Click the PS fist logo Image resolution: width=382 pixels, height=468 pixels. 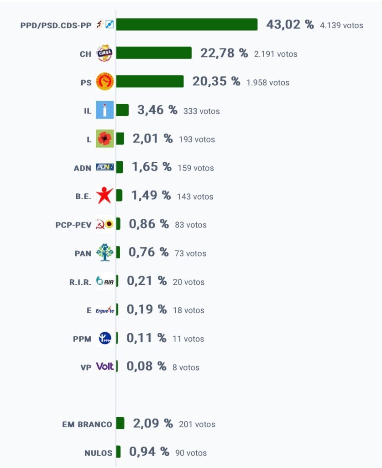point(105,81)
